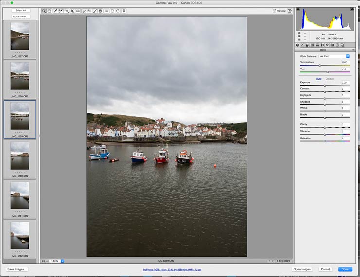Reset tone with Default link
The height and width of the screenshot is (277, 360).
point(330,79)
